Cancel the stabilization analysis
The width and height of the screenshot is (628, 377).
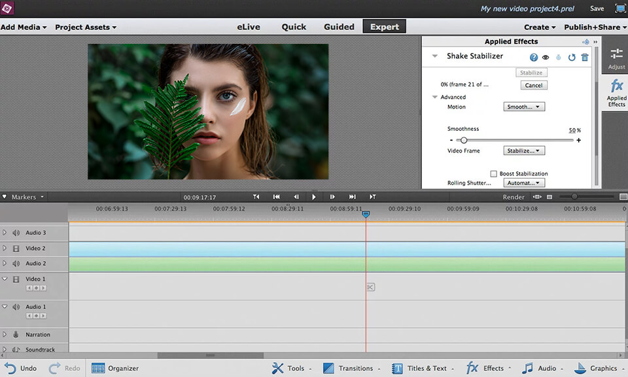[533, 84]
